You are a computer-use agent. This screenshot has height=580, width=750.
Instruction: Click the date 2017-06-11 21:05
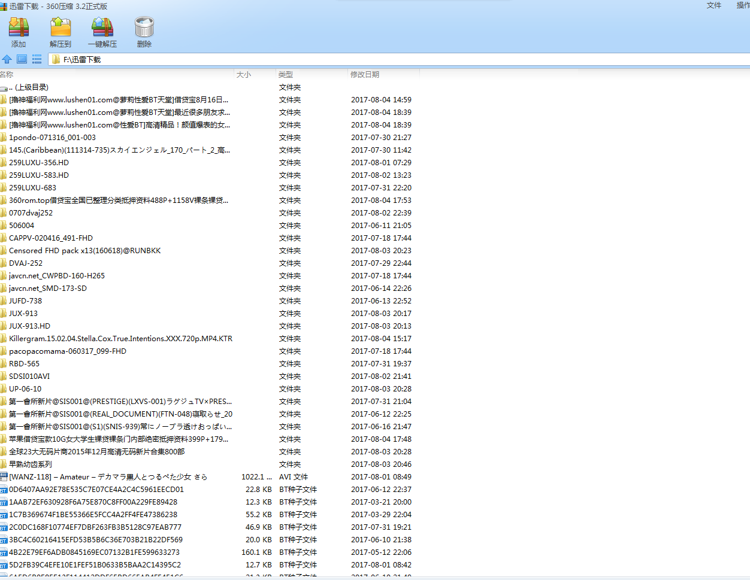381,226
